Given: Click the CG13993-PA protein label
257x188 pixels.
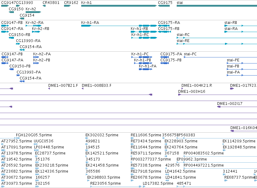Looking at the screenshot, I should pyautogui.click(x=29, y=72).
